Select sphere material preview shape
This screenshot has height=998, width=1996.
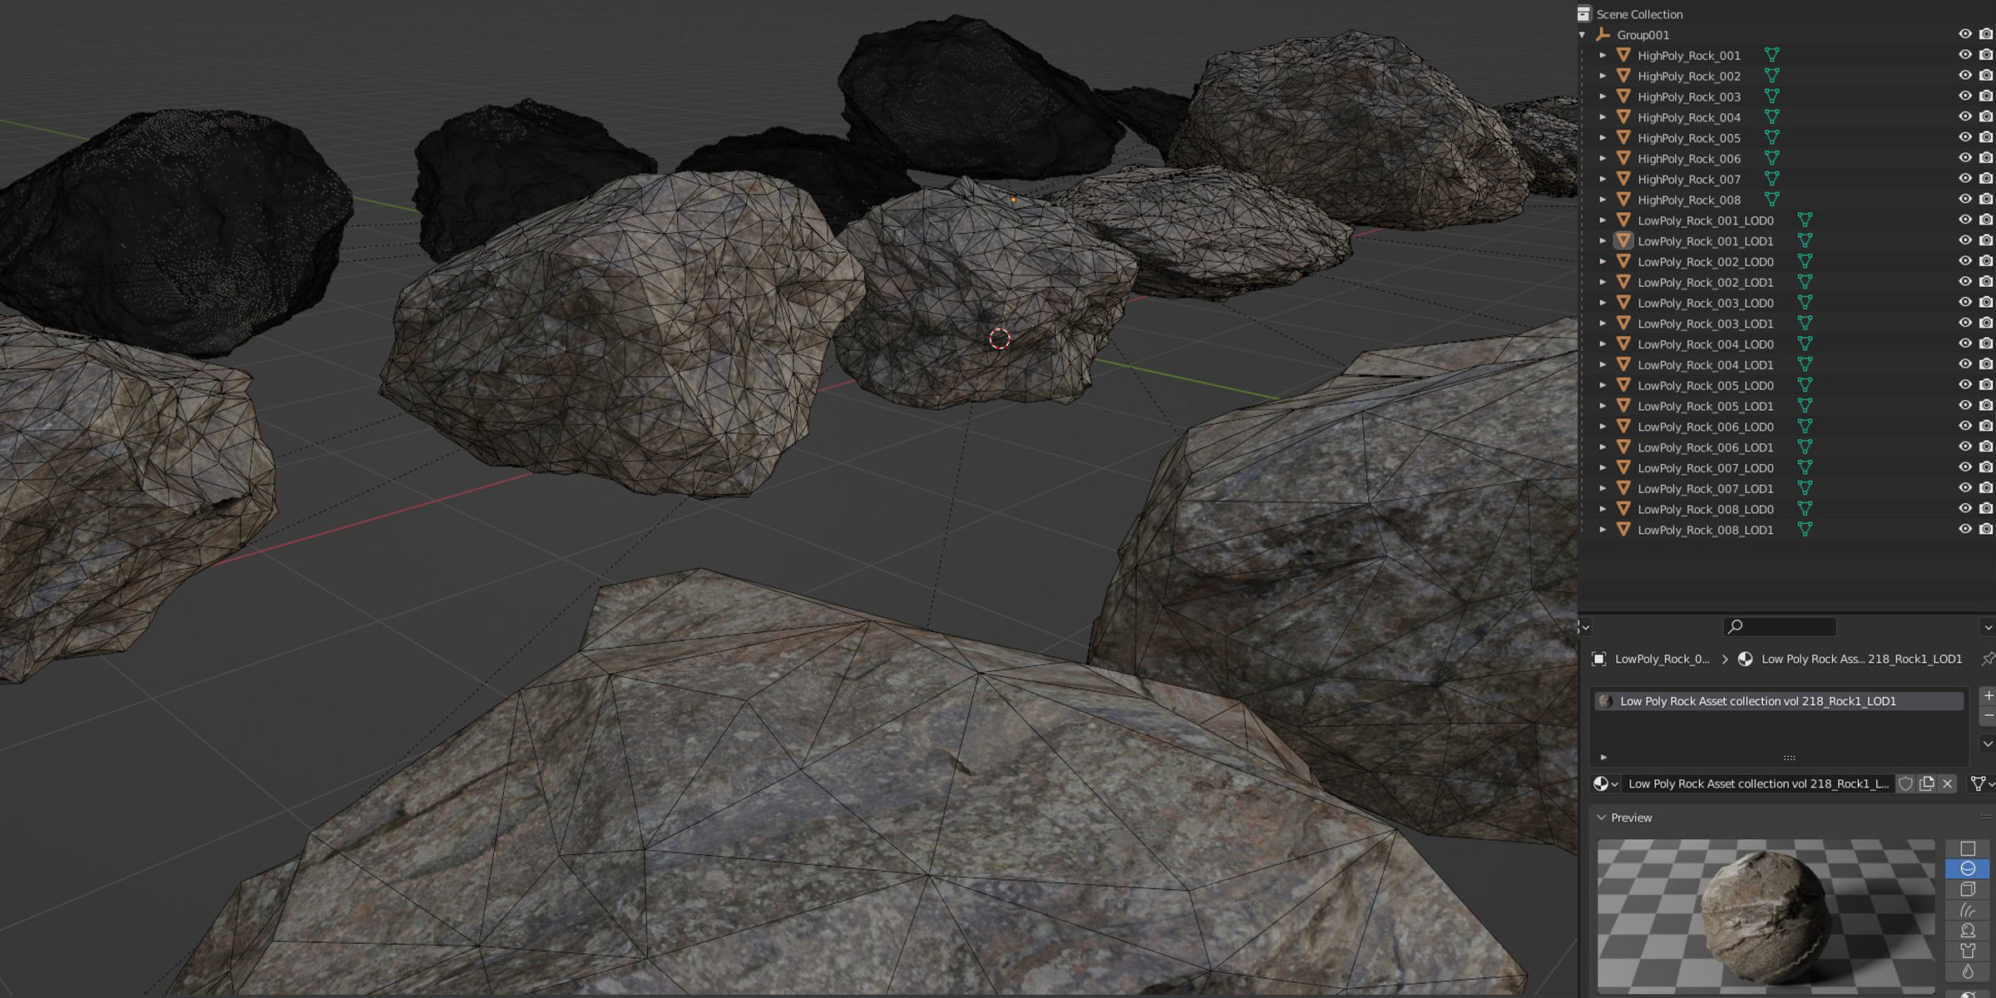coord(1968,868)
